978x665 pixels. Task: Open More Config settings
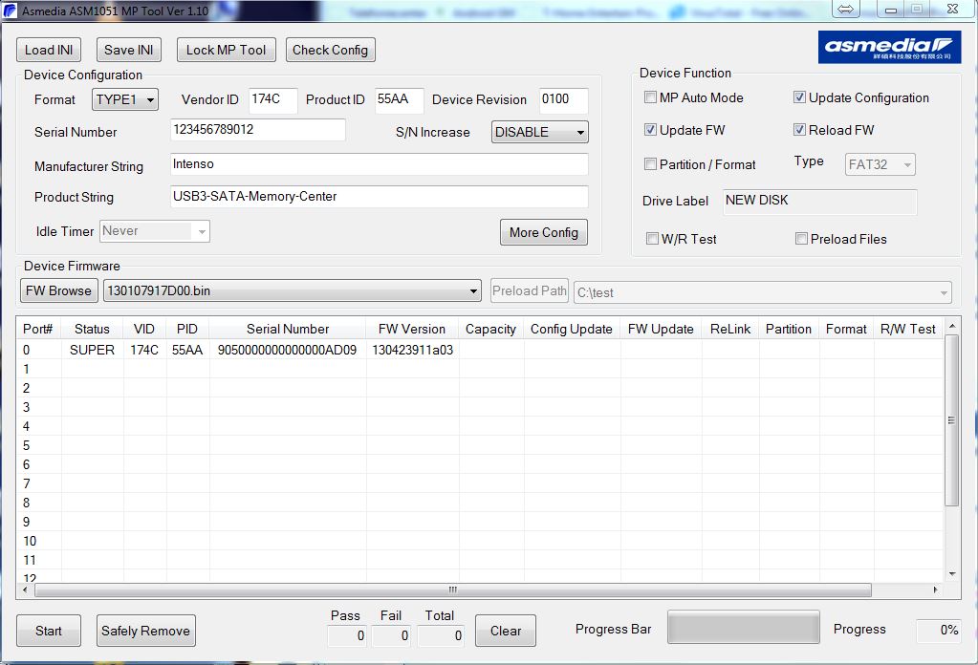point(543,232)
